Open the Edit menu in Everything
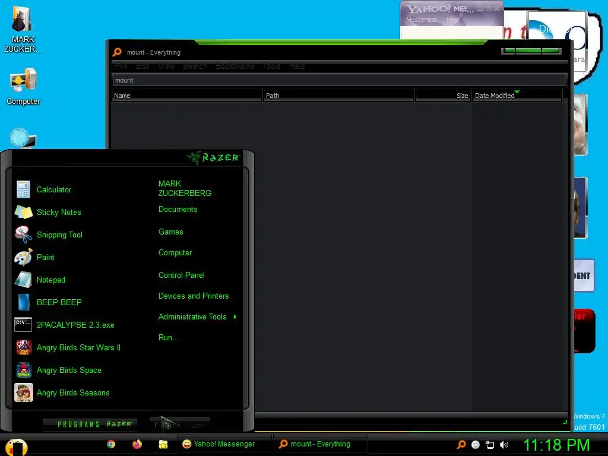Viewport: 608px width, 456px height. 142,66
